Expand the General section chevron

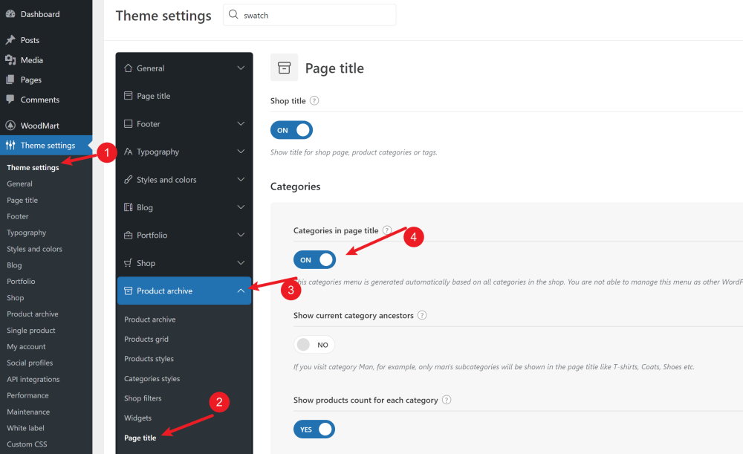click(x=241, y=68)
